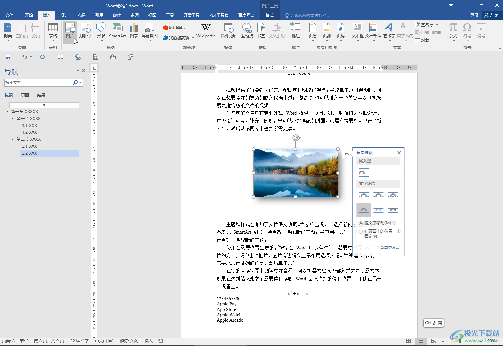The width and height of the screenshot is (503, 346).
Task: Jump to the 1.2 XXX heading
Action: pos(29,132)
